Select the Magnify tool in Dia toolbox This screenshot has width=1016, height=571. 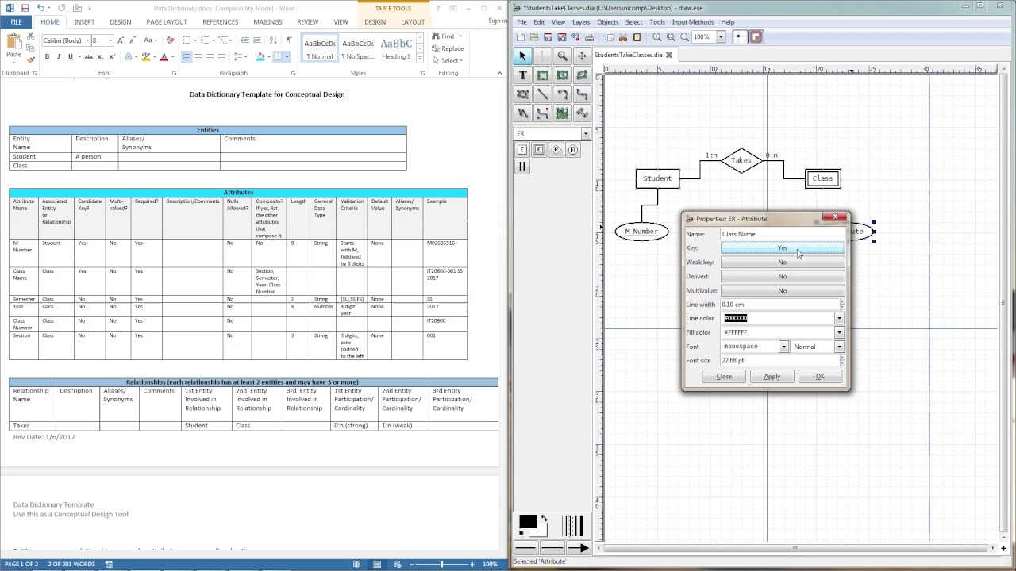[x=562, y=56]
